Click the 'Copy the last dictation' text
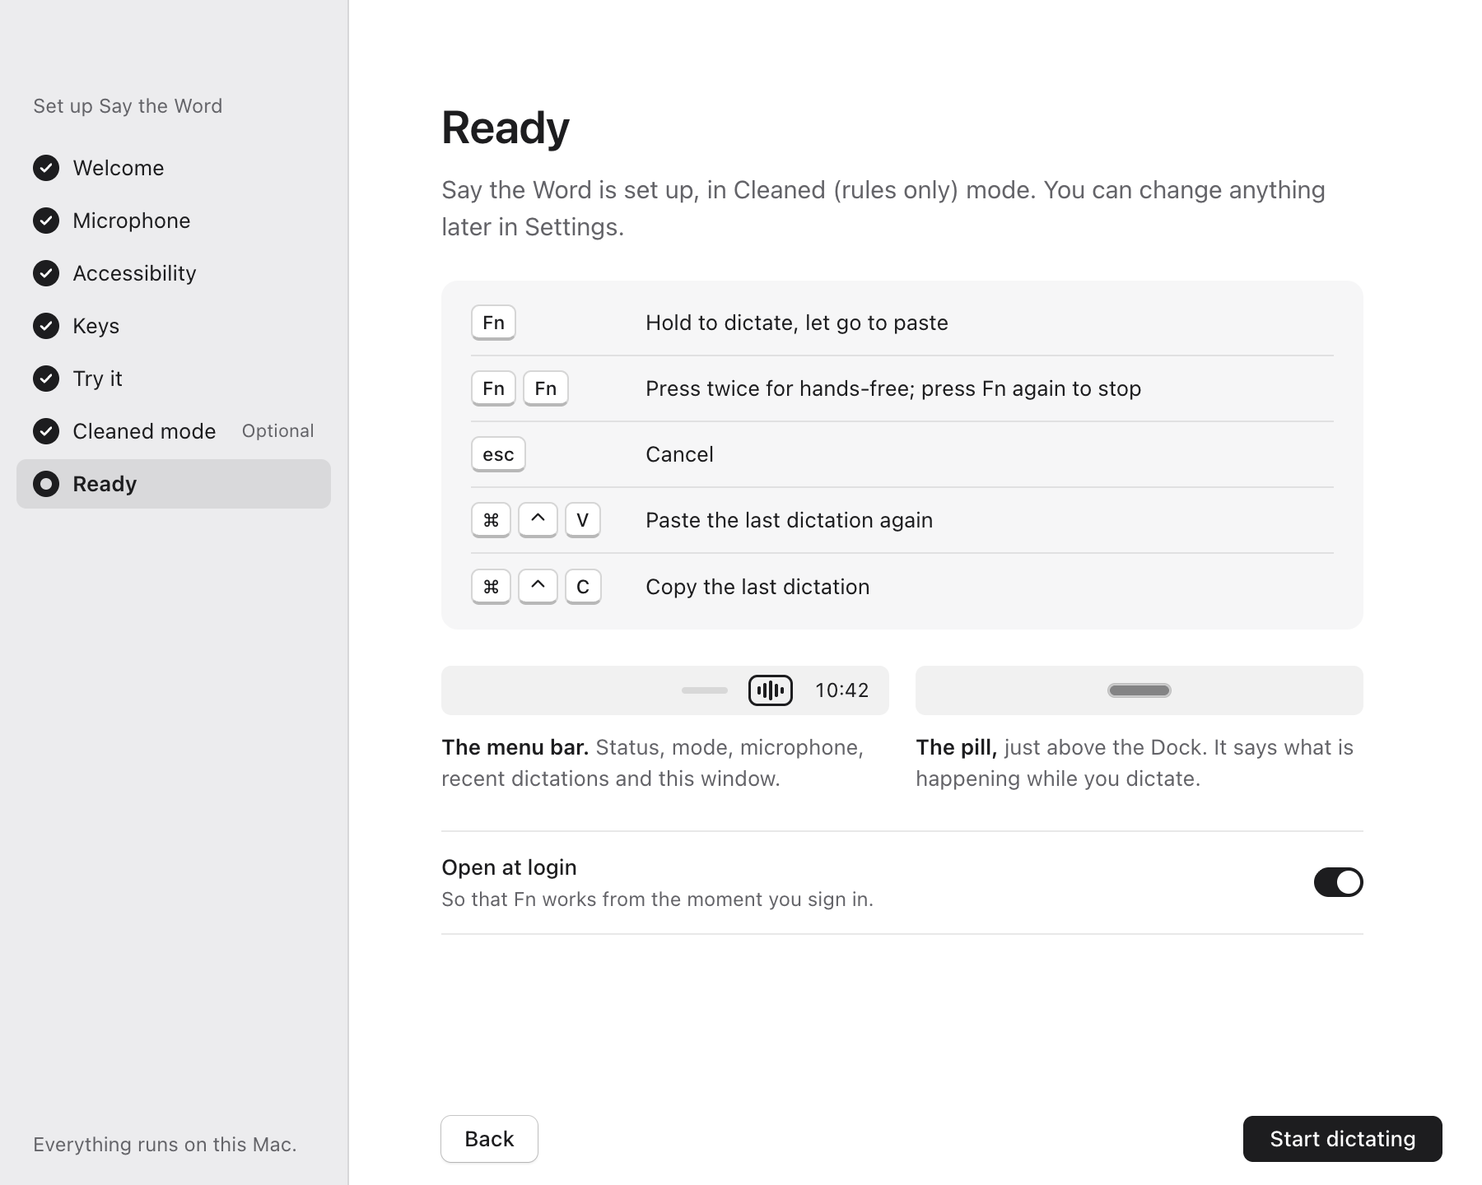This screenshot has width=1482, height=1185. tap(757, 587)
